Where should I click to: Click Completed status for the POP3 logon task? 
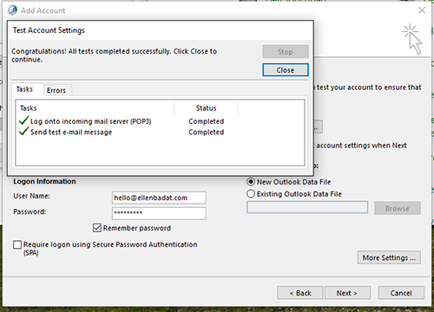[x=207, y=121]
